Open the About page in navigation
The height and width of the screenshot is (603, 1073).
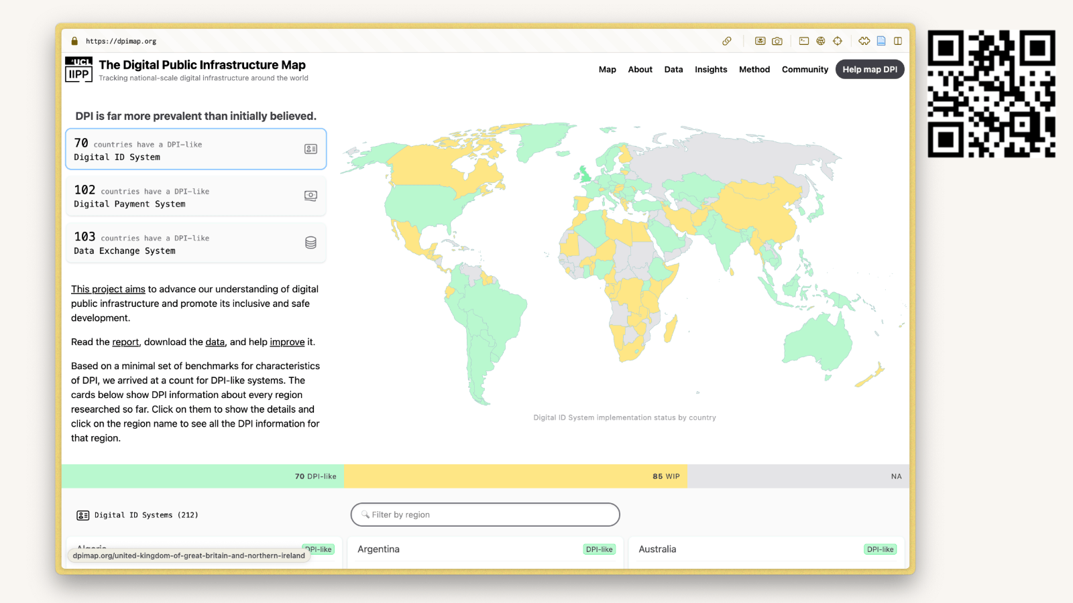click(640, 70)
